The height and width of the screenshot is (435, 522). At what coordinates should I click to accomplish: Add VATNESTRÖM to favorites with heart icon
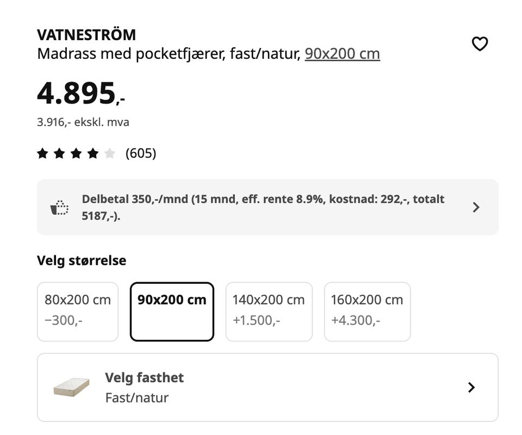480,44
